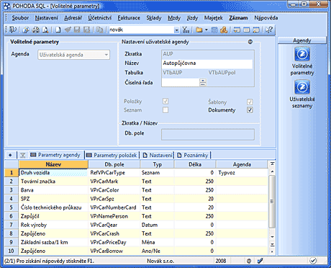This screenshot has height=268, width=331.
Task: Open the Účetnictví menu
Action: pos(99,18)
